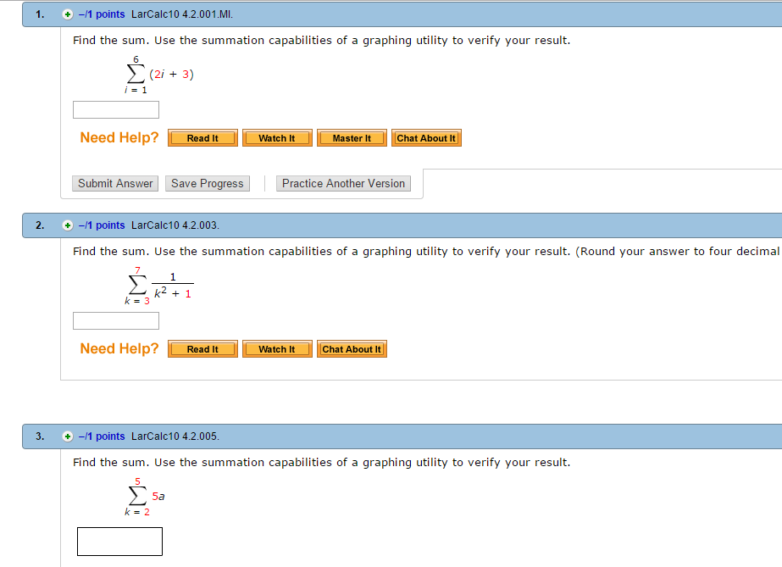
Task: Click Practice Another Version
Action: tap(343, 183)
